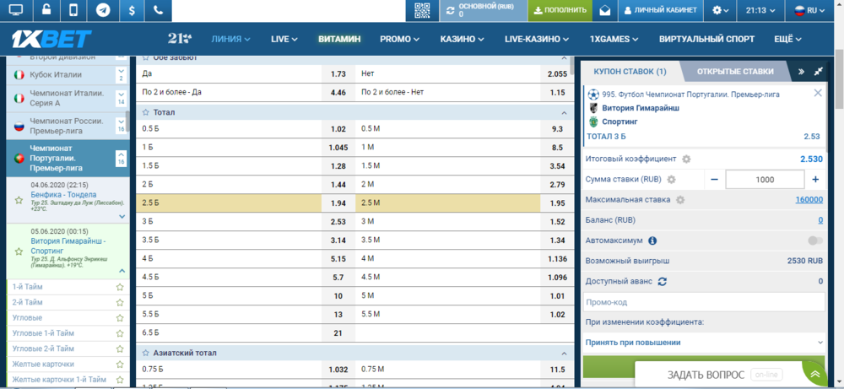The height and width of the screenshot is (389, 844).
Task: Open the ЛИНИЯ menu
Action: tap(231, 39)
